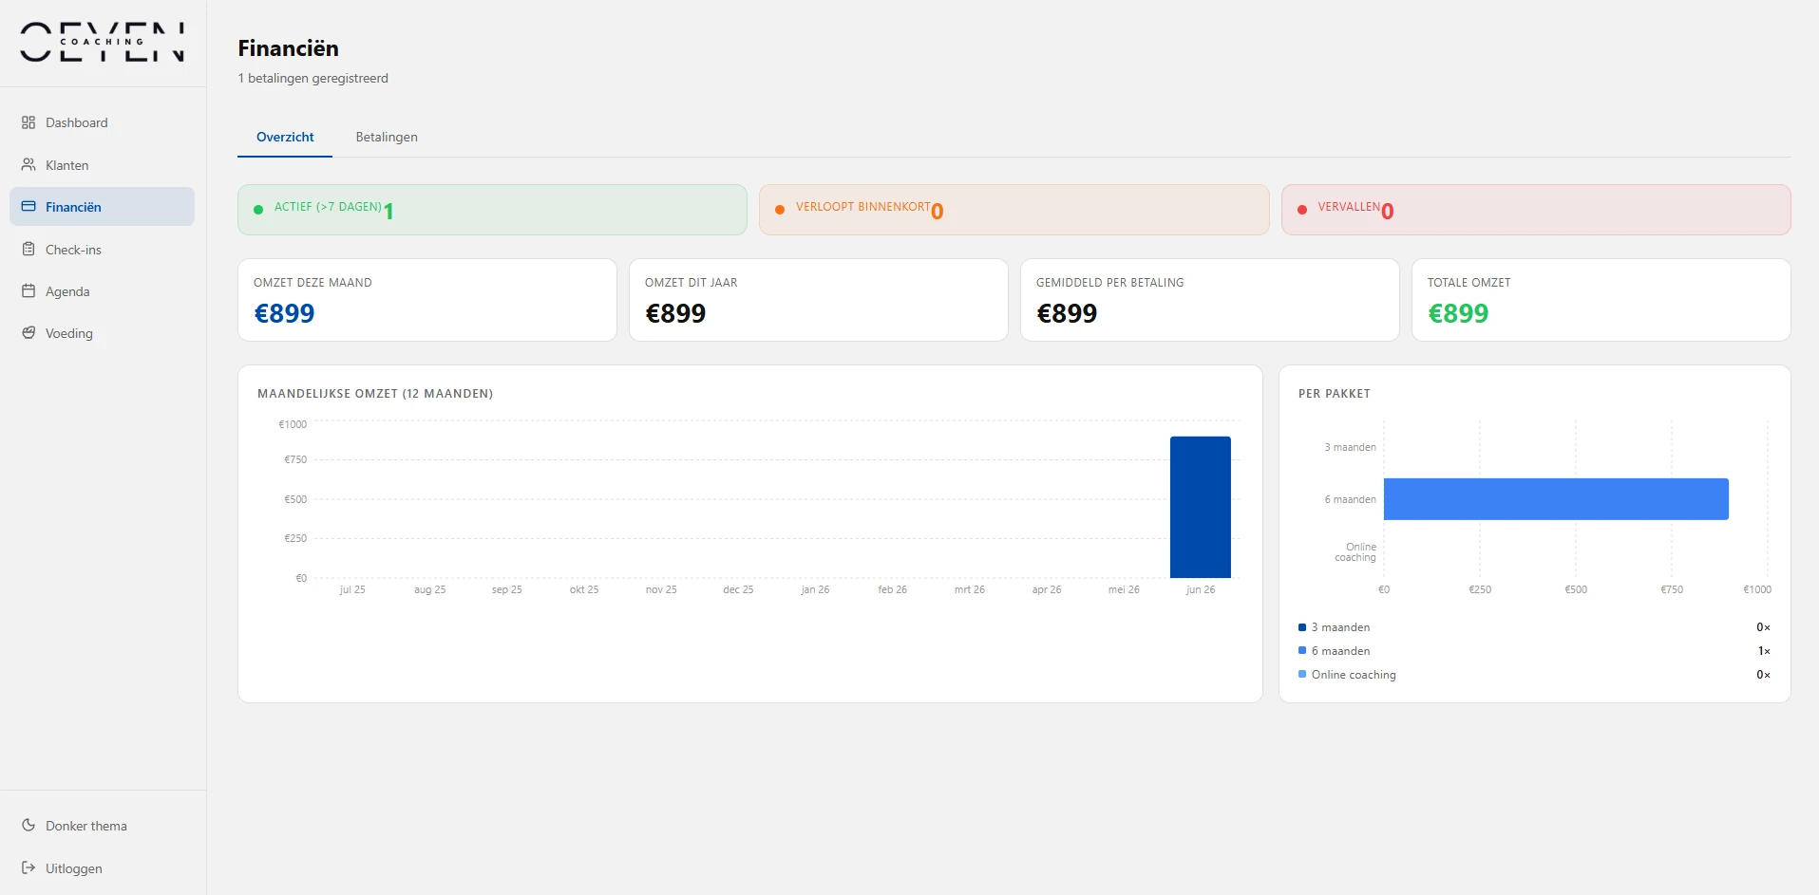Click the 'Maandelijkse omzet (12 maanden)' heading

click(x=375, y=394)
